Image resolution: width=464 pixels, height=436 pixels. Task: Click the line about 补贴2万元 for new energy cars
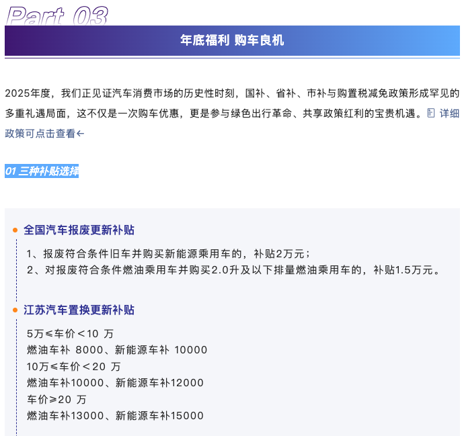click(x=168, y=254)
